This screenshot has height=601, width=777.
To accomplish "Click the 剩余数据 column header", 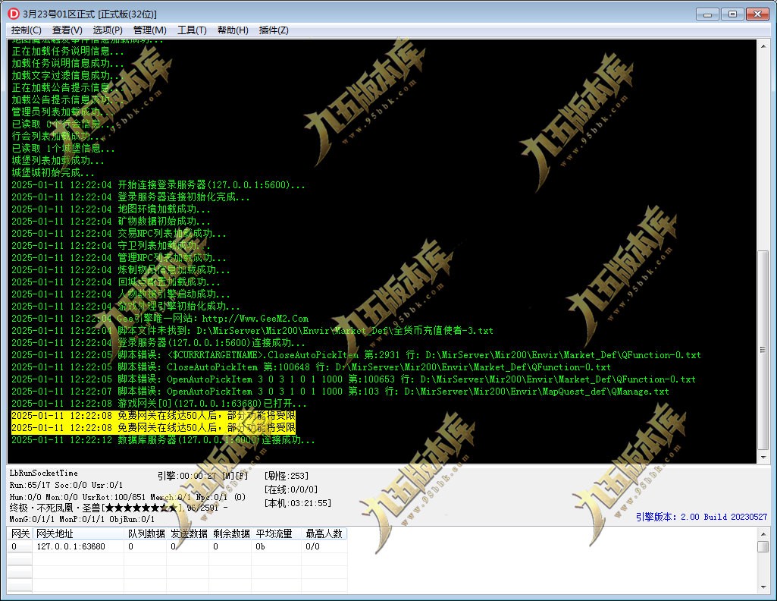I will coord(231,533).
